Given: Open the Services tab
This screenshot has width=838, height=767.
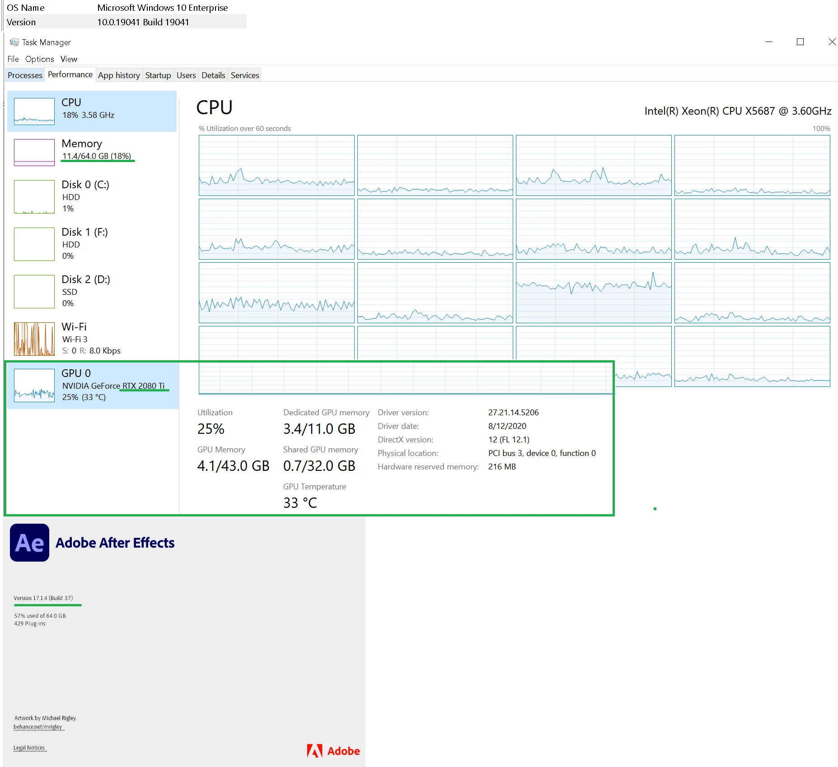Looking at the screenshot, I should click(245, 75).
